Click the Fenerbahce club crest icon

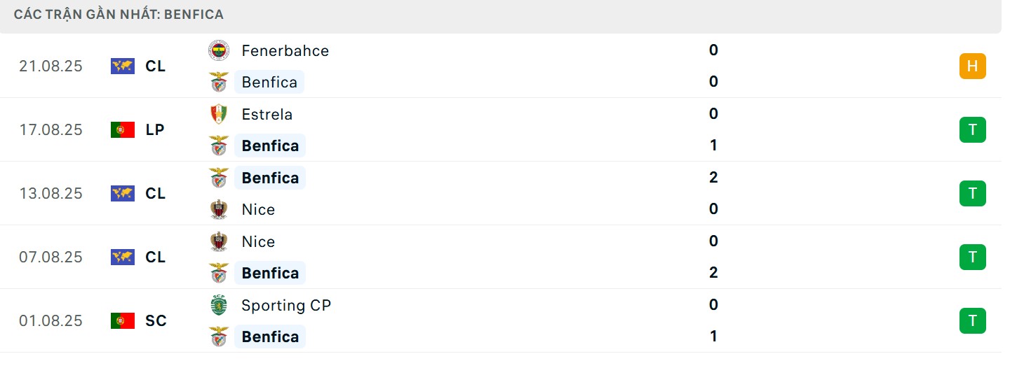pyautogui.click(x=219, y=50)
